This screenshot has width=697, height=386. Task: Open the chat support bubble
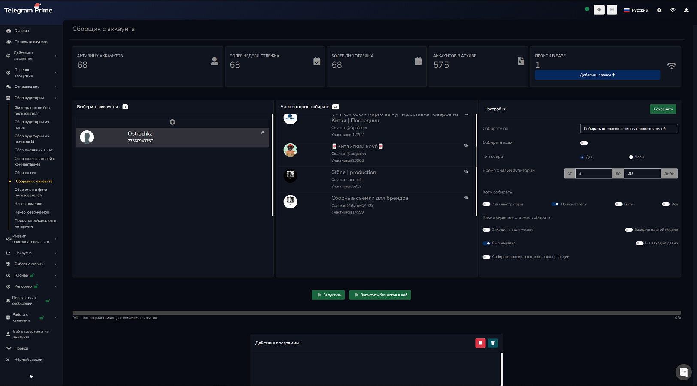tap(683, 372)
